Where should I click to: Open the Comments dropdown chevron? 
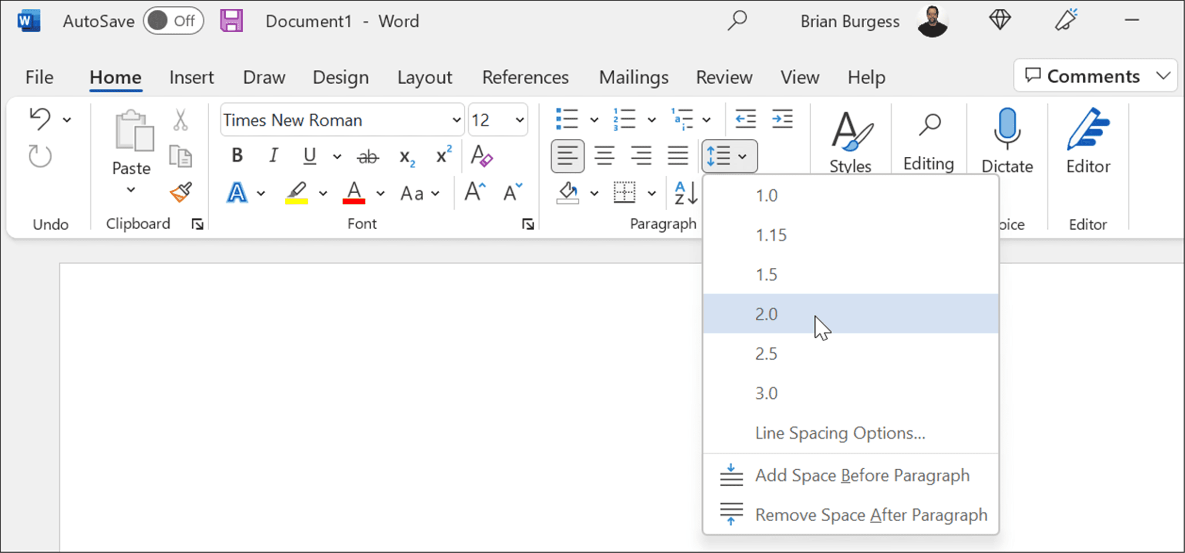tap(1163, 76)
